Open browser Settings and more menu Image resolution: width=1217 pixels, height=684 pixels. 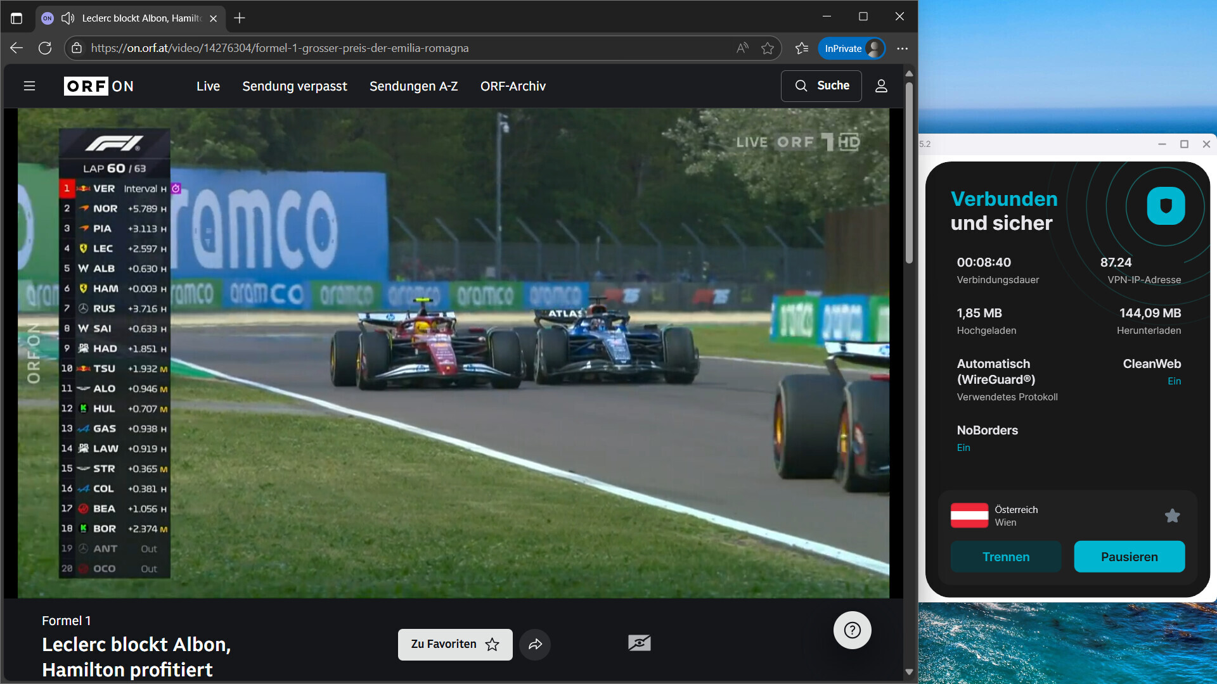tap(902, 48)
